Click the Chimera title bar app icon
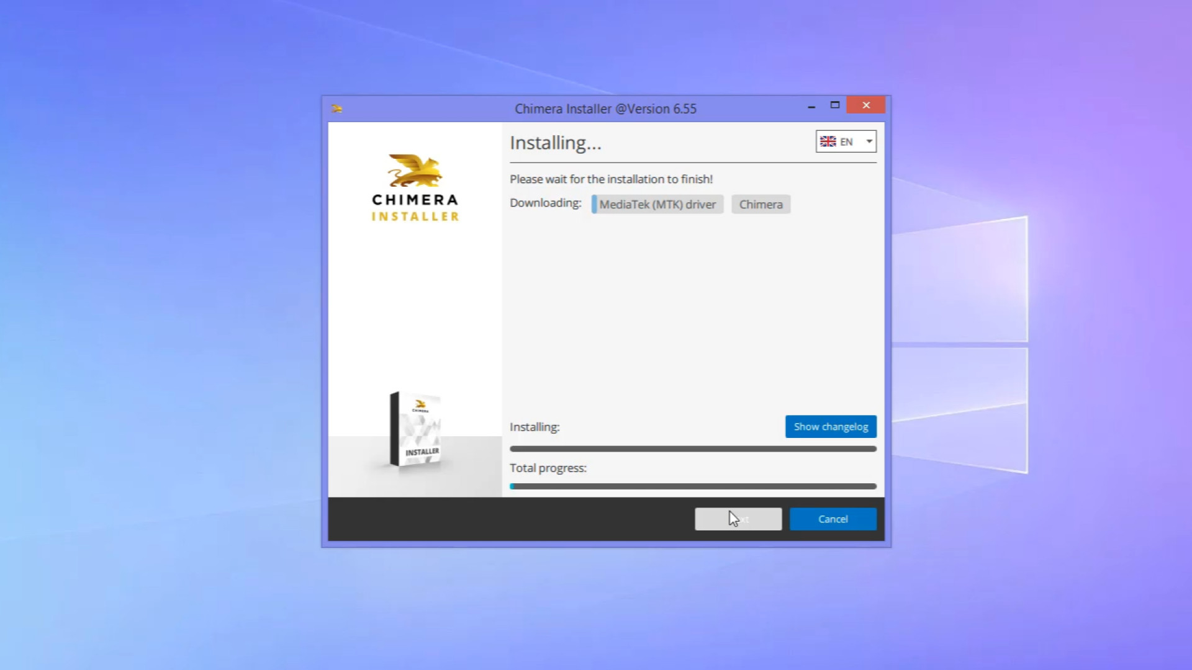This screenshot has height=670, width=1192. click(336, 109)
